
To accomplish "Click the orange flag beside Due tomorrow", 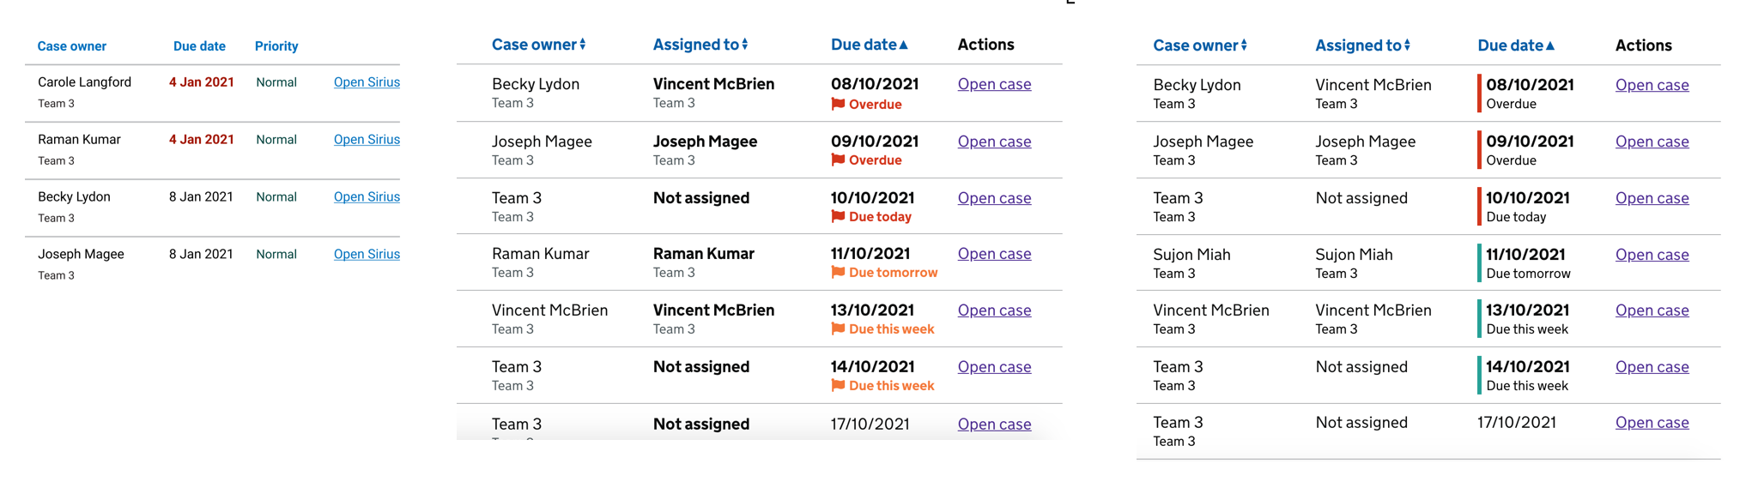I will click(838, 272).
